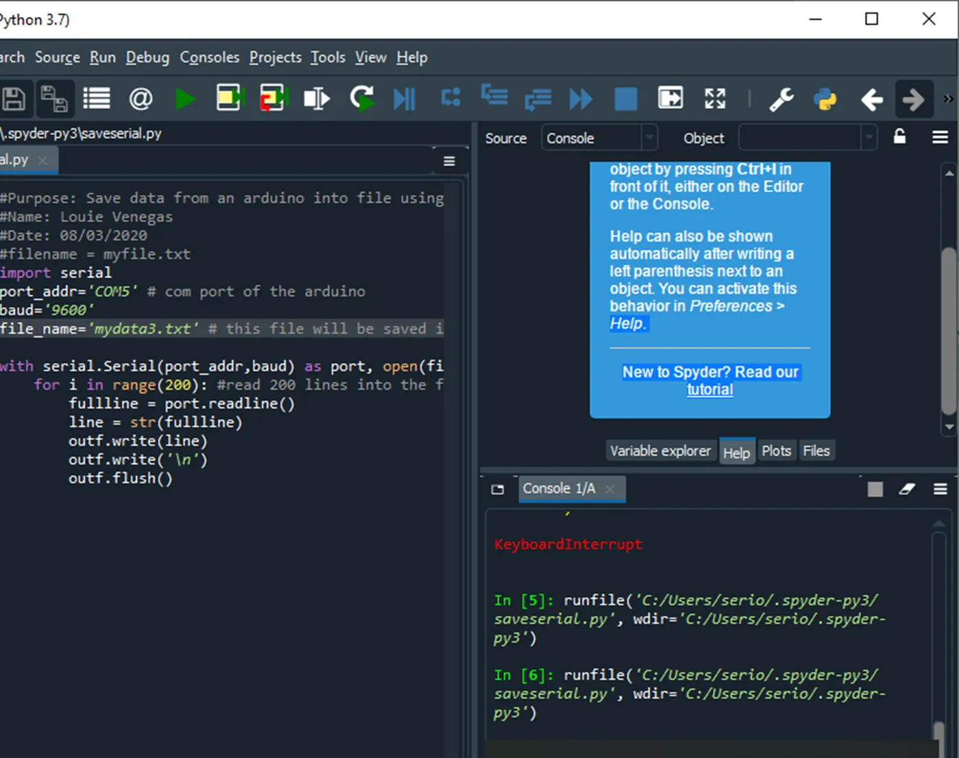Open the Debug menu
The width and height of the screenshot is (959, 758).
147,58
